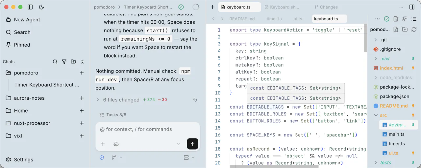This screenshot has width=421, height=168.
Task: Open the agent robot icon
Action: click(x=116, y=144)
